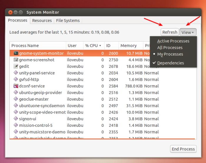Choose Active Processes in the View menu

point(173,41)
